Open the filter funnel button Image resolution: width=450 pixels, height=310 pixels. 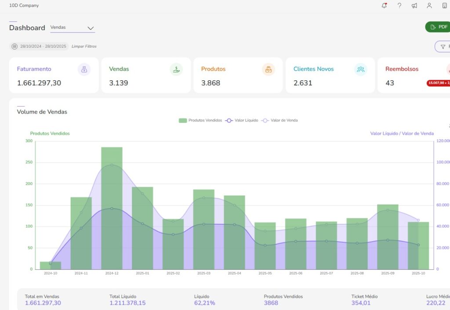coord(443,46)
